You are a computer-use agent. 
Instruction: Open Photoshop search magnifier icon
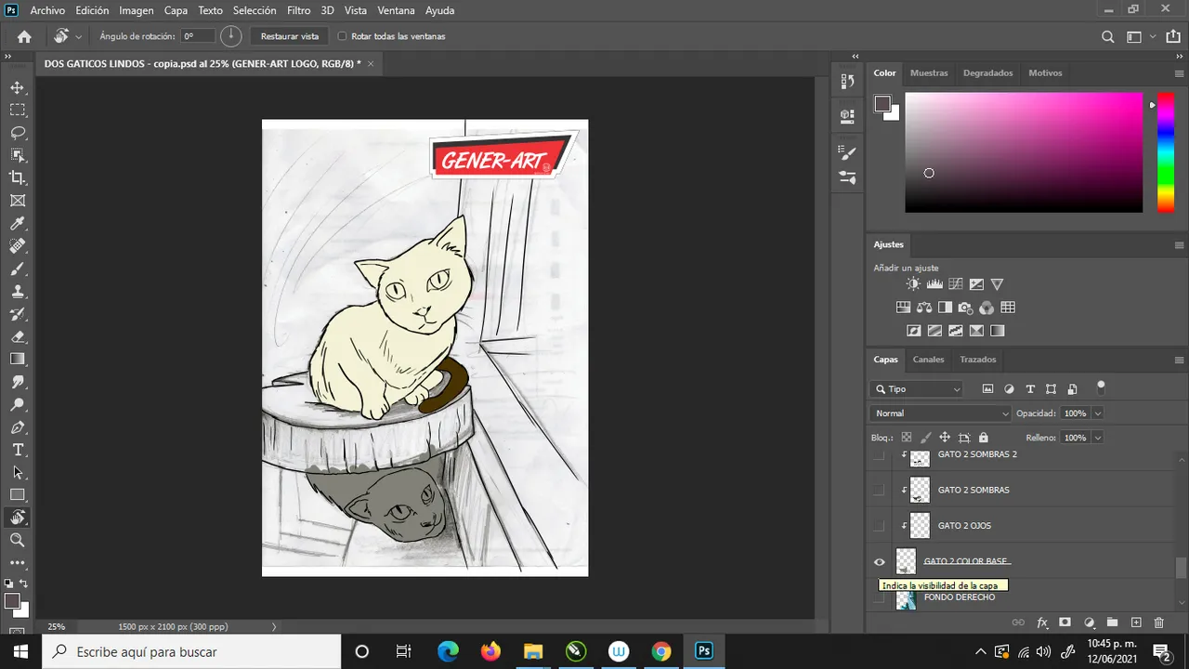(1107, 37)
